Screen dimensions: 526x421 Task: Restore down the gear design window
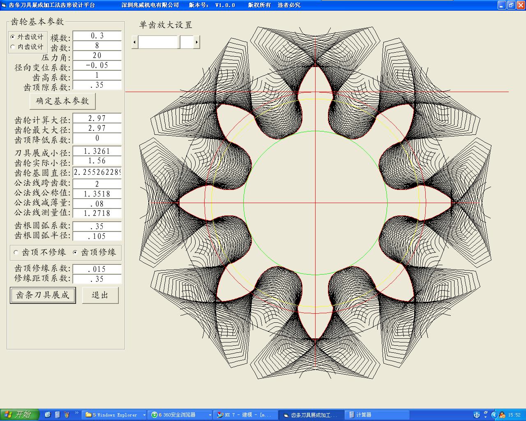(511, 5)
